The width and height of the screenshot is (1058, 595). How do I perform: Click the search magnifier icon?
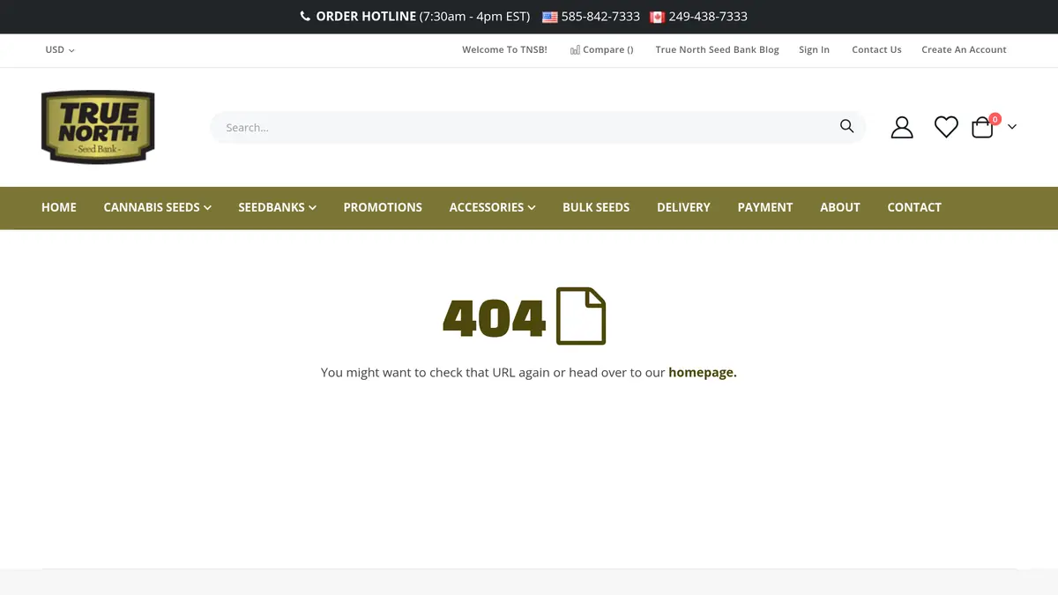(846, 126)
